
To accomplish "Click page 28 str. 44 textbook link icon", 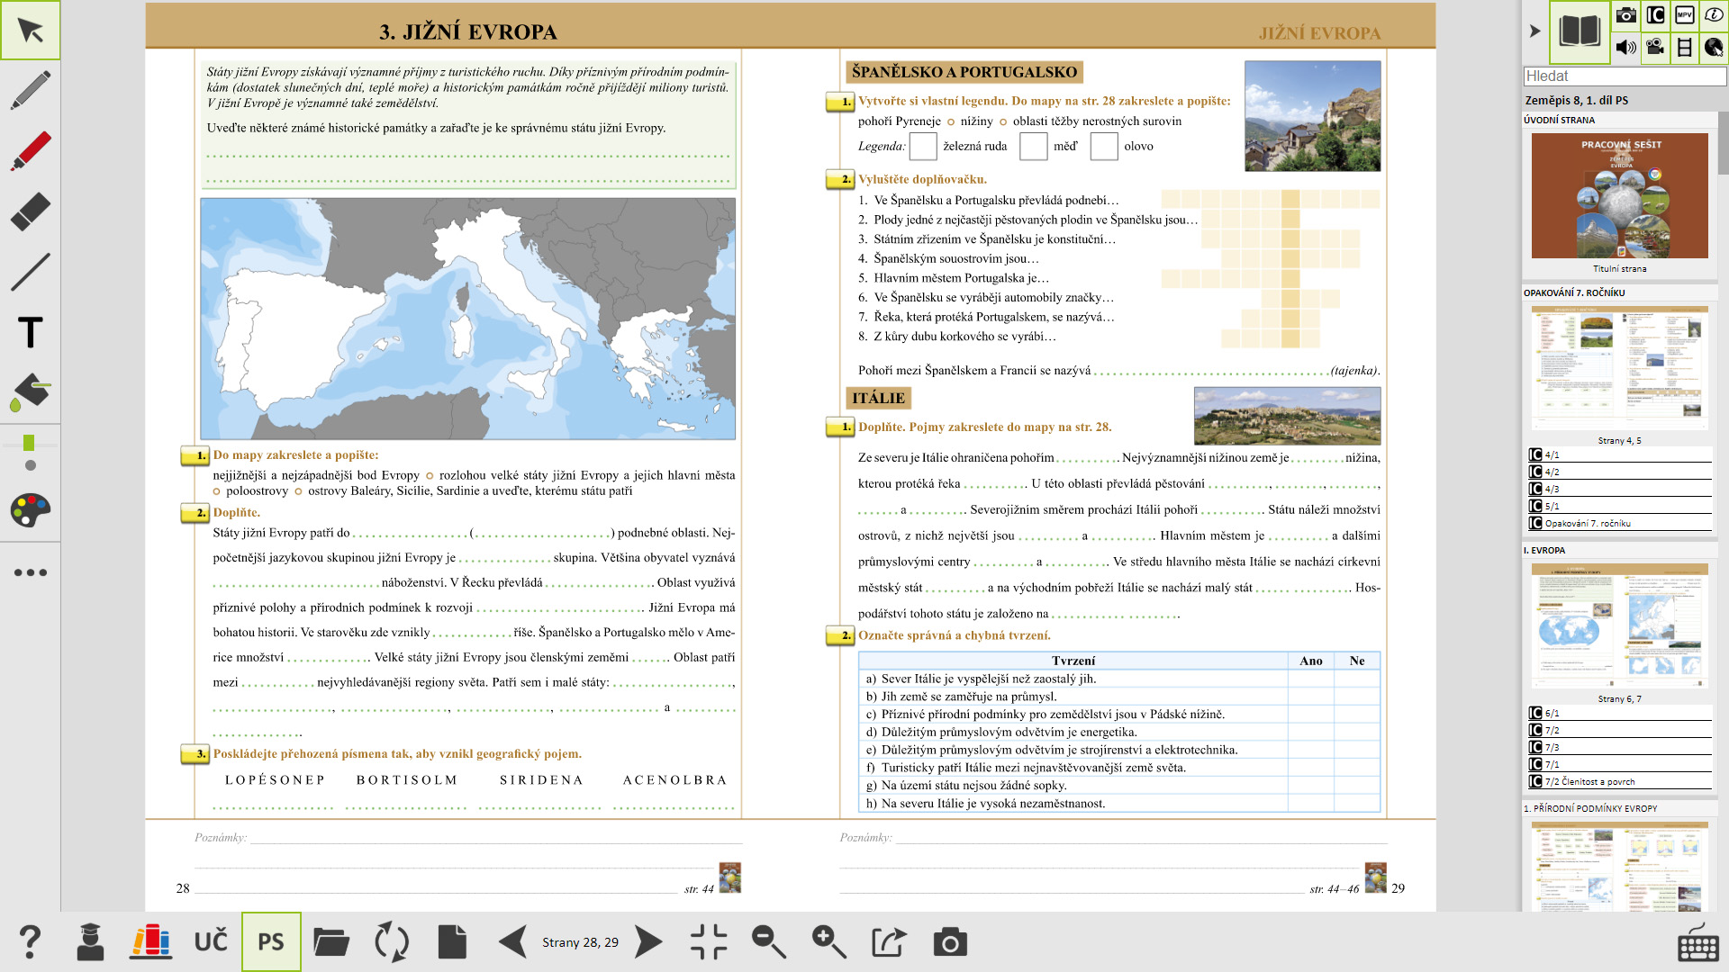I will 729,877.
